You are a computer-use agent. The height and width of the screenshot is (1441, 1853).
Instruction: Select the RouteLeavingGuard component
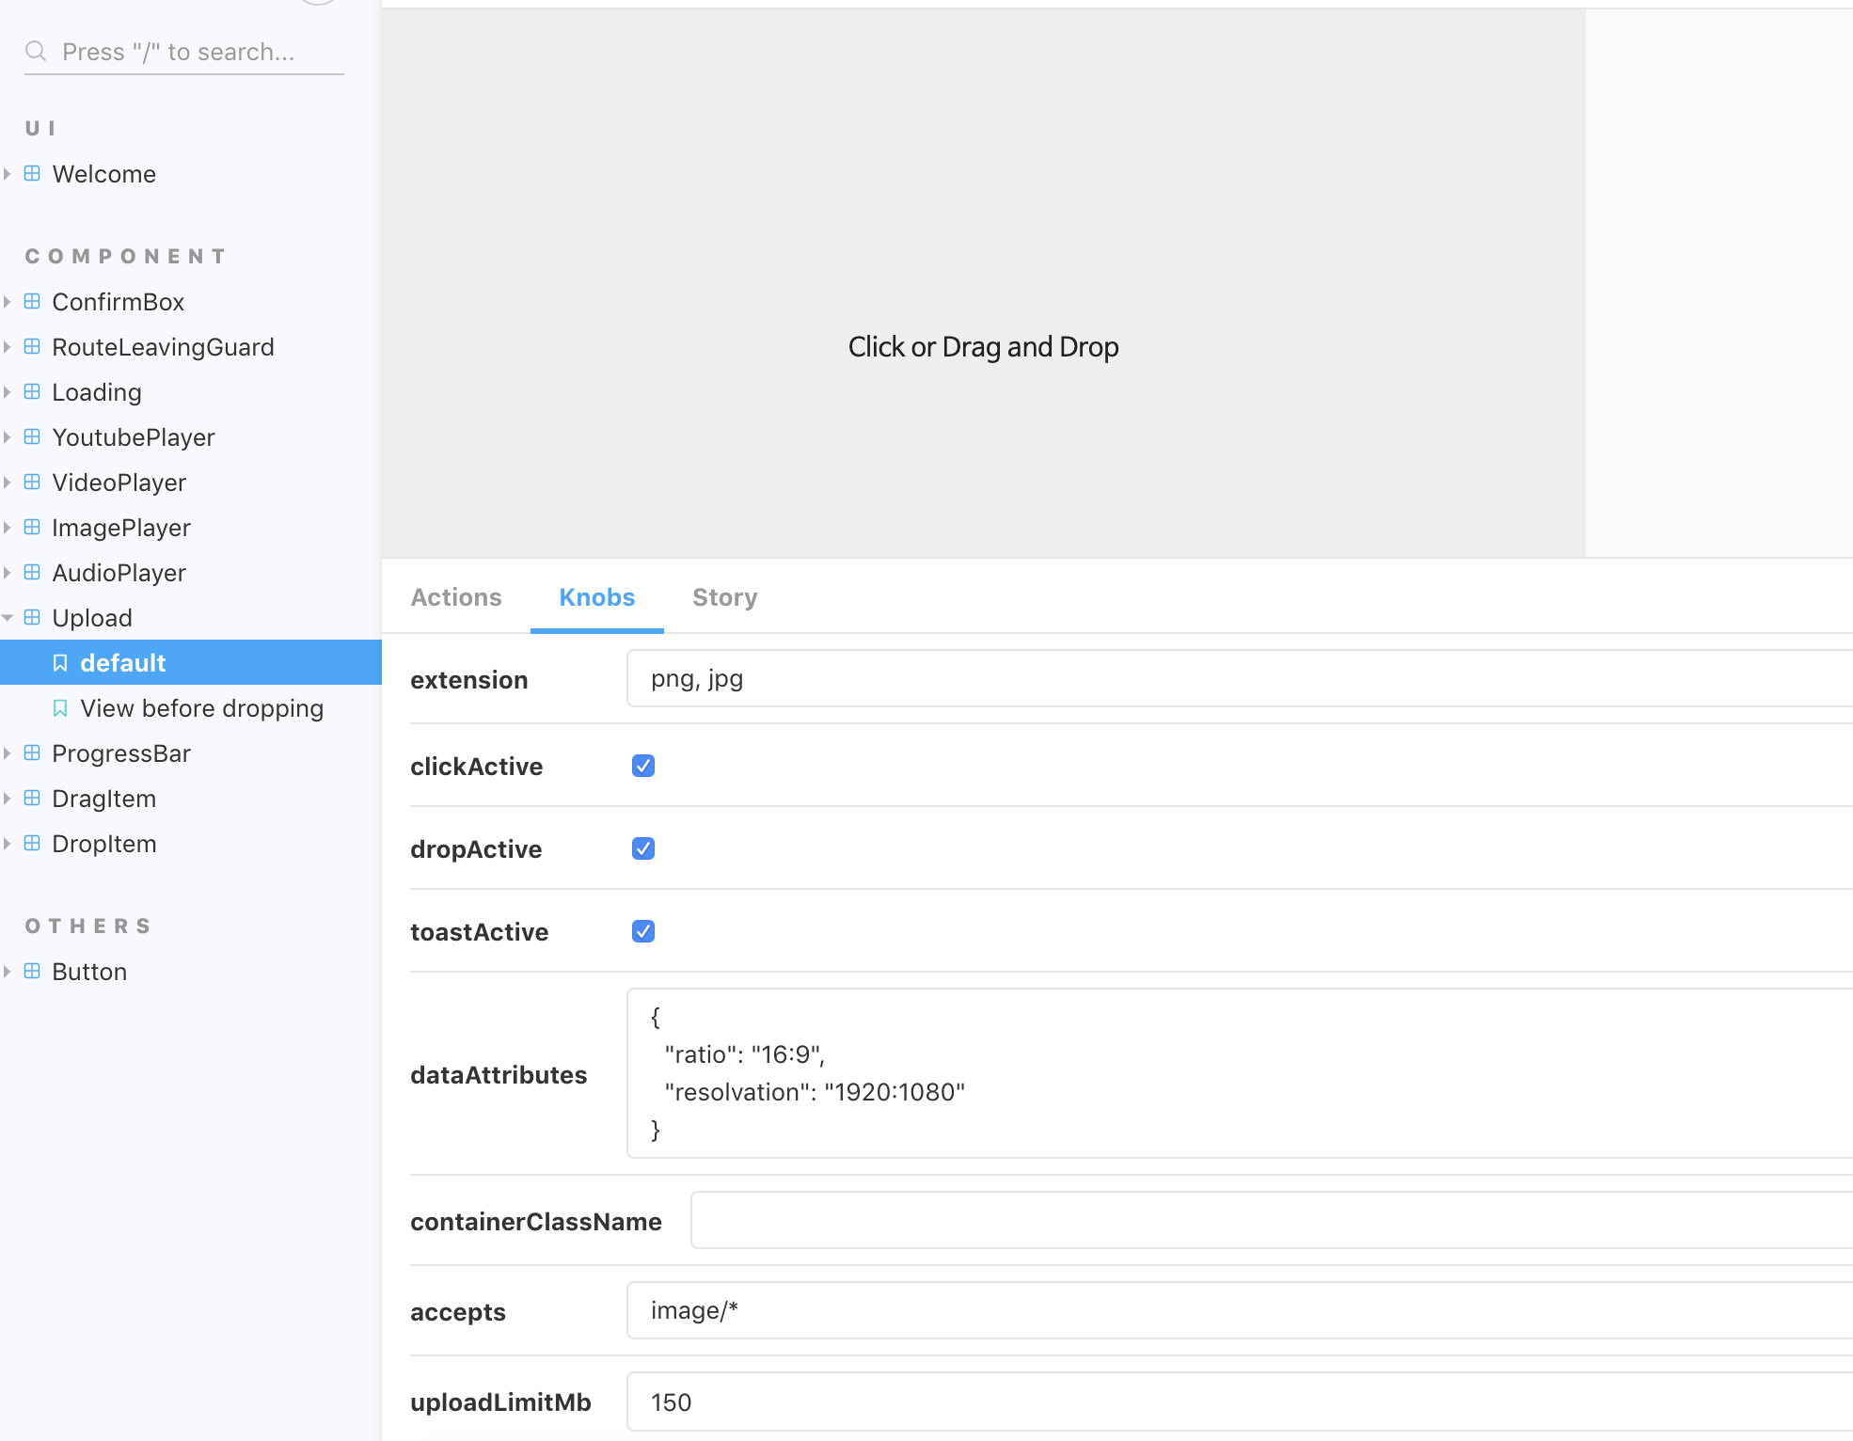(164, 347)
